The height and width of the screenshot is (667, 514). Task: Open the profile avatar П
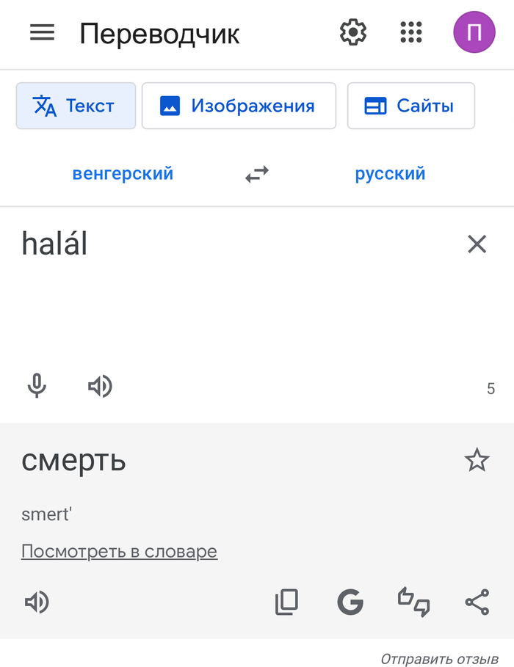(474, 32)
